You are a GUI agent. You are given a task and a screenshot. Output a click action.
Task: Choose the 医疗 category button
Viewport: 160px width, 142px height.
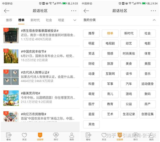(91, 104)
